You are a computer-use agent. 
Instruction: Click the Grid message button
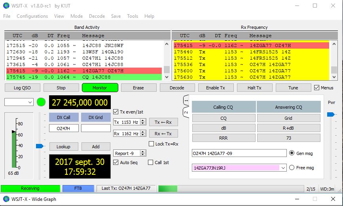pyautogui.click(x=288, y=118)
